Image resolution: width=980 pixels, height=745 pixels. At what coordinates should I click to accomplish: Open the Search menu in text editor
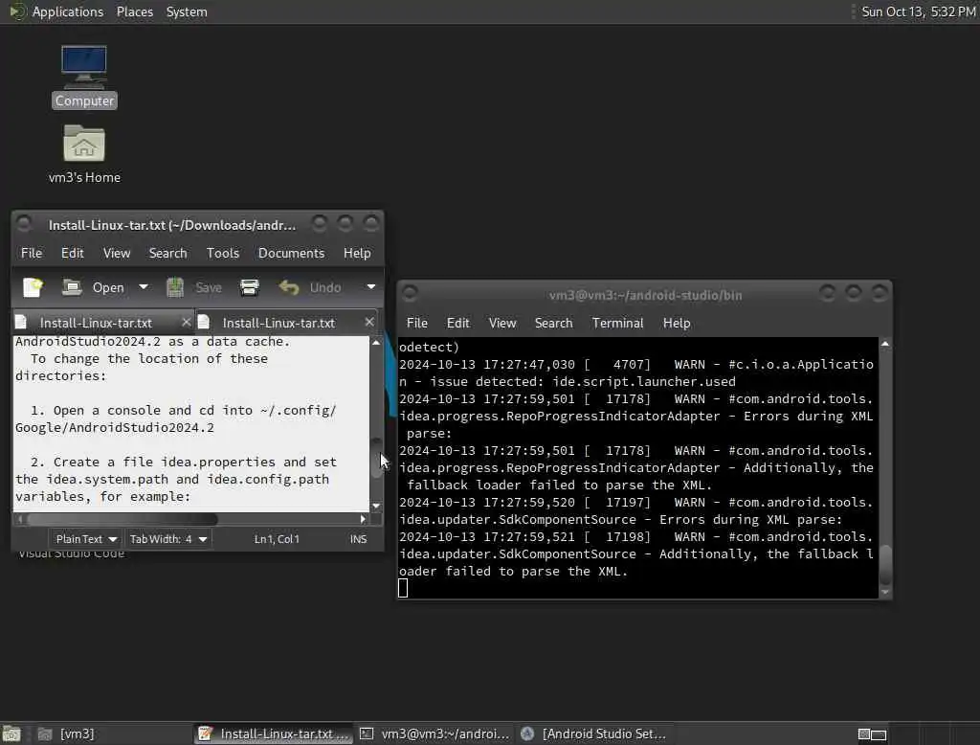pos(167,253)
